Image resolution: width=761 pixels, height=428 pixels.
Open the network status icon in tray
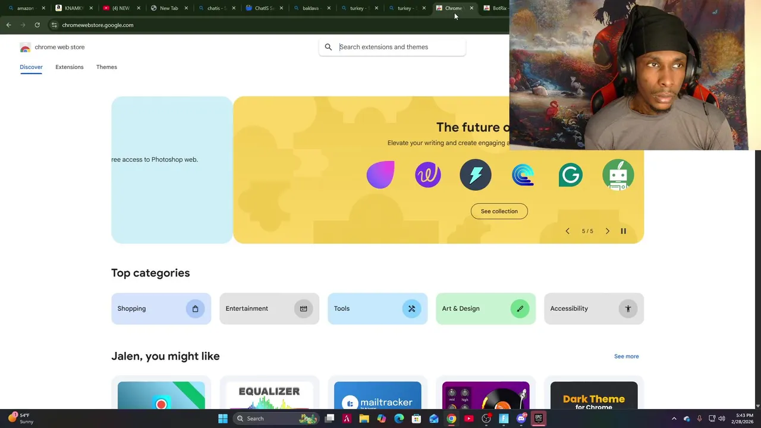click(712, 418)
